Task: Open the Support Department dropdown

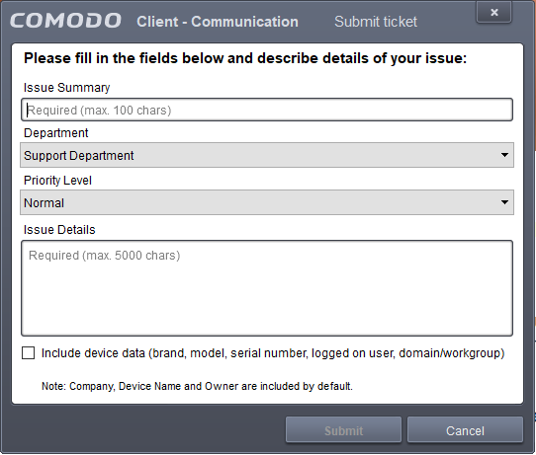Action: [x=267, y=155]
